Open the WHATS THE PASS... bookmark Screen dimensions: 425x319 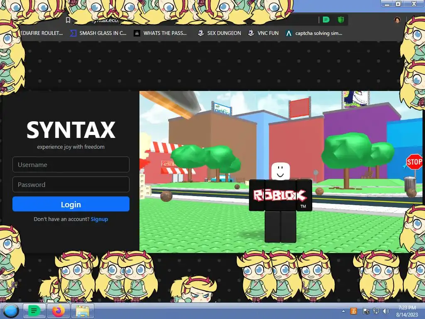click(160, 33)
